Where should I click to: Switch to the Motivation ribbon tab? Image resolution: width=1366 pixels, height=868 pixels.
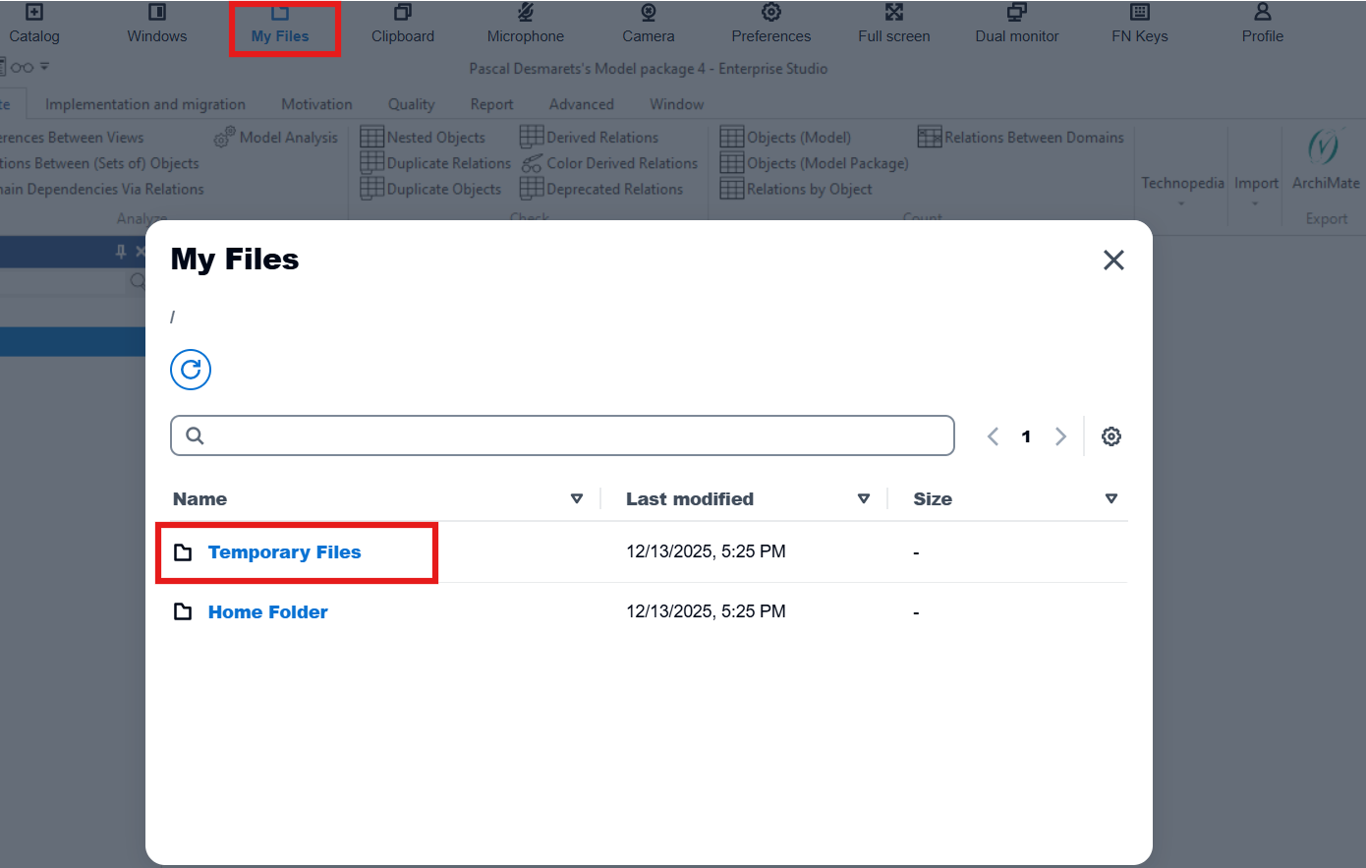pyautogui.click(x=316, y=104)
